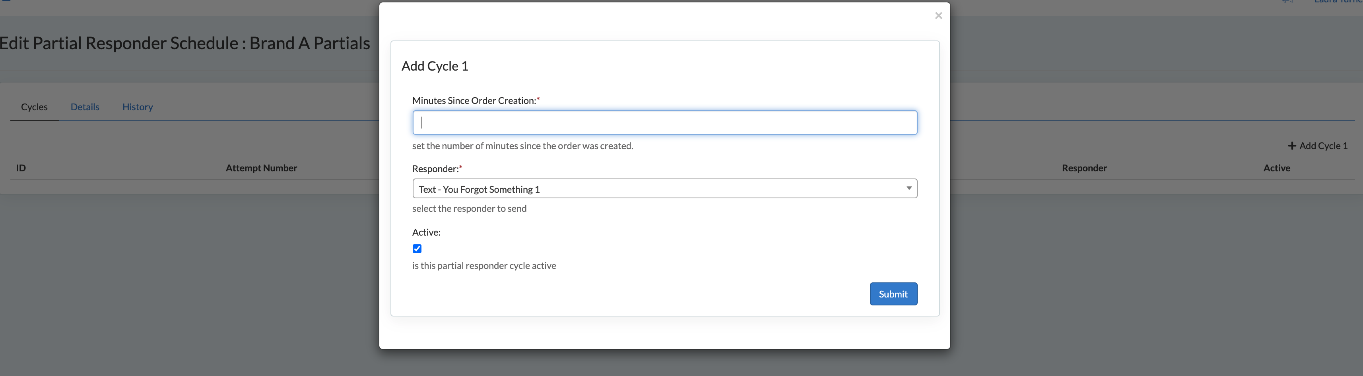Click the Edit Partial Responder Schedule title
Image resolution: width=1363 pixels, height=376 pixels.
pyautogui.click(x=184, y=43)
